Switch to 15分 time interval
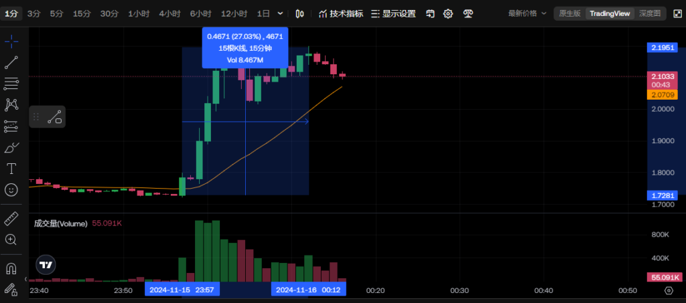 [82, 13]
